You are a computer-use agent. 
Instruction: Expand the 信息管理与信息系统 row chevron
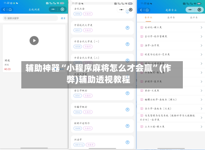pos(201,118)
